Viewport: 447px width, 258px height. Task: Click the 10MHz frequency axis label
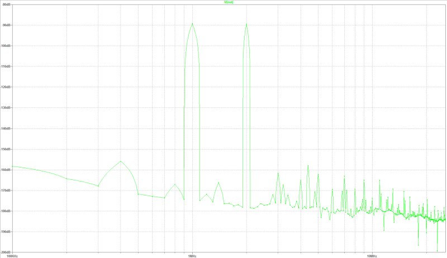point(372,256)
